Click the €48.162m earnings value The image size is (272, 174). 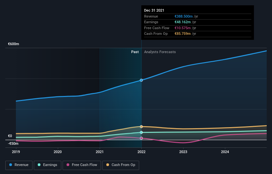click(183, 22)
